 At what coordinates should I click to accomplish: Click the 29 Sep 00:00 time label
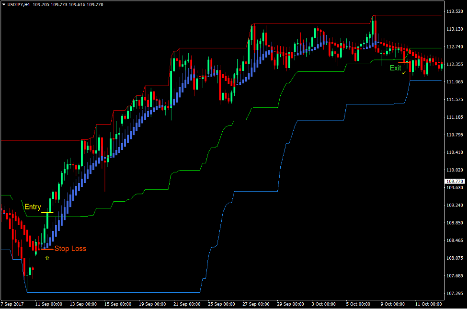(291, 304)
